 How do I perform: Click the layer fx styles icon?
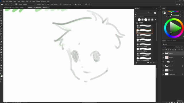169,102
